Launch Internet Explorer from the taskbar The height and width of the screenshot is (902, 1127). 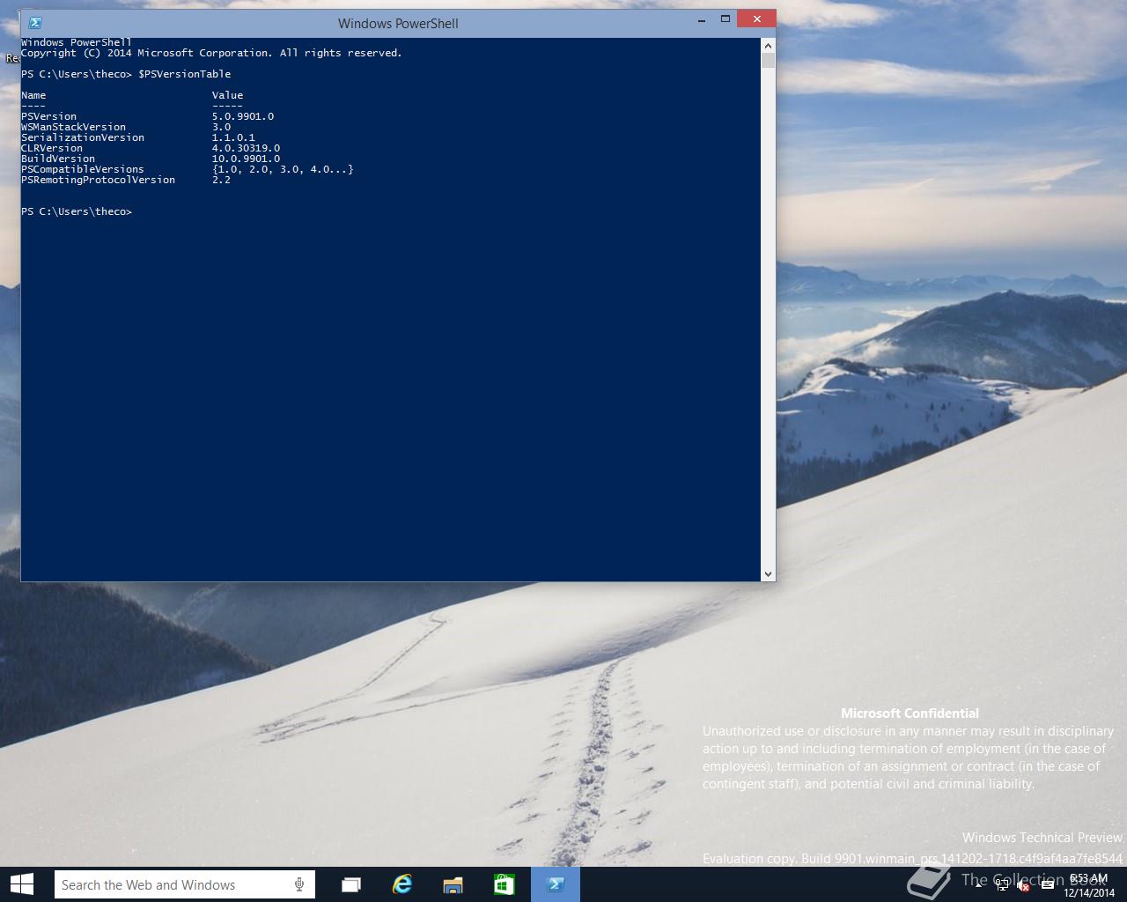pyautogui.click(x=402, y=884)
